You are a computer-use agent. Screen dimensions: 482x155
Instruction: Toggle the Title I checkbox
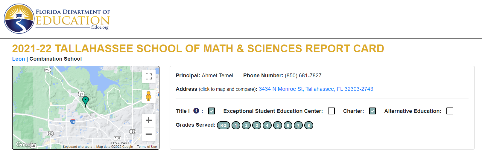[x=212, y=111]
